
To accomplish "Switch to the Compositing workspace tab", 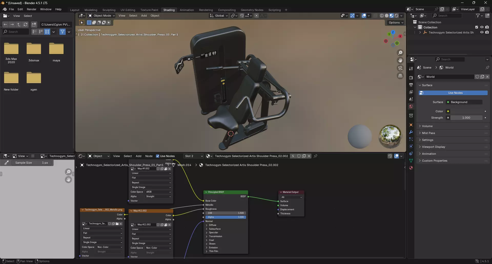I will tap(227, 10).
